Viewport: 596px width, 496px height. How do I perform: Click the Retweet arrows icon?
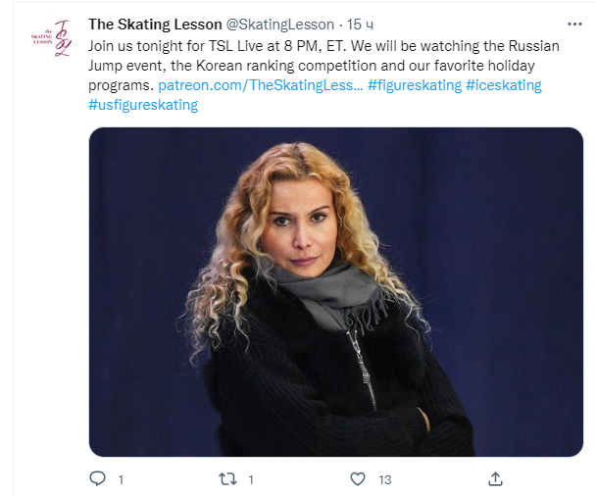pyautogui.click(x=227, y=479)
